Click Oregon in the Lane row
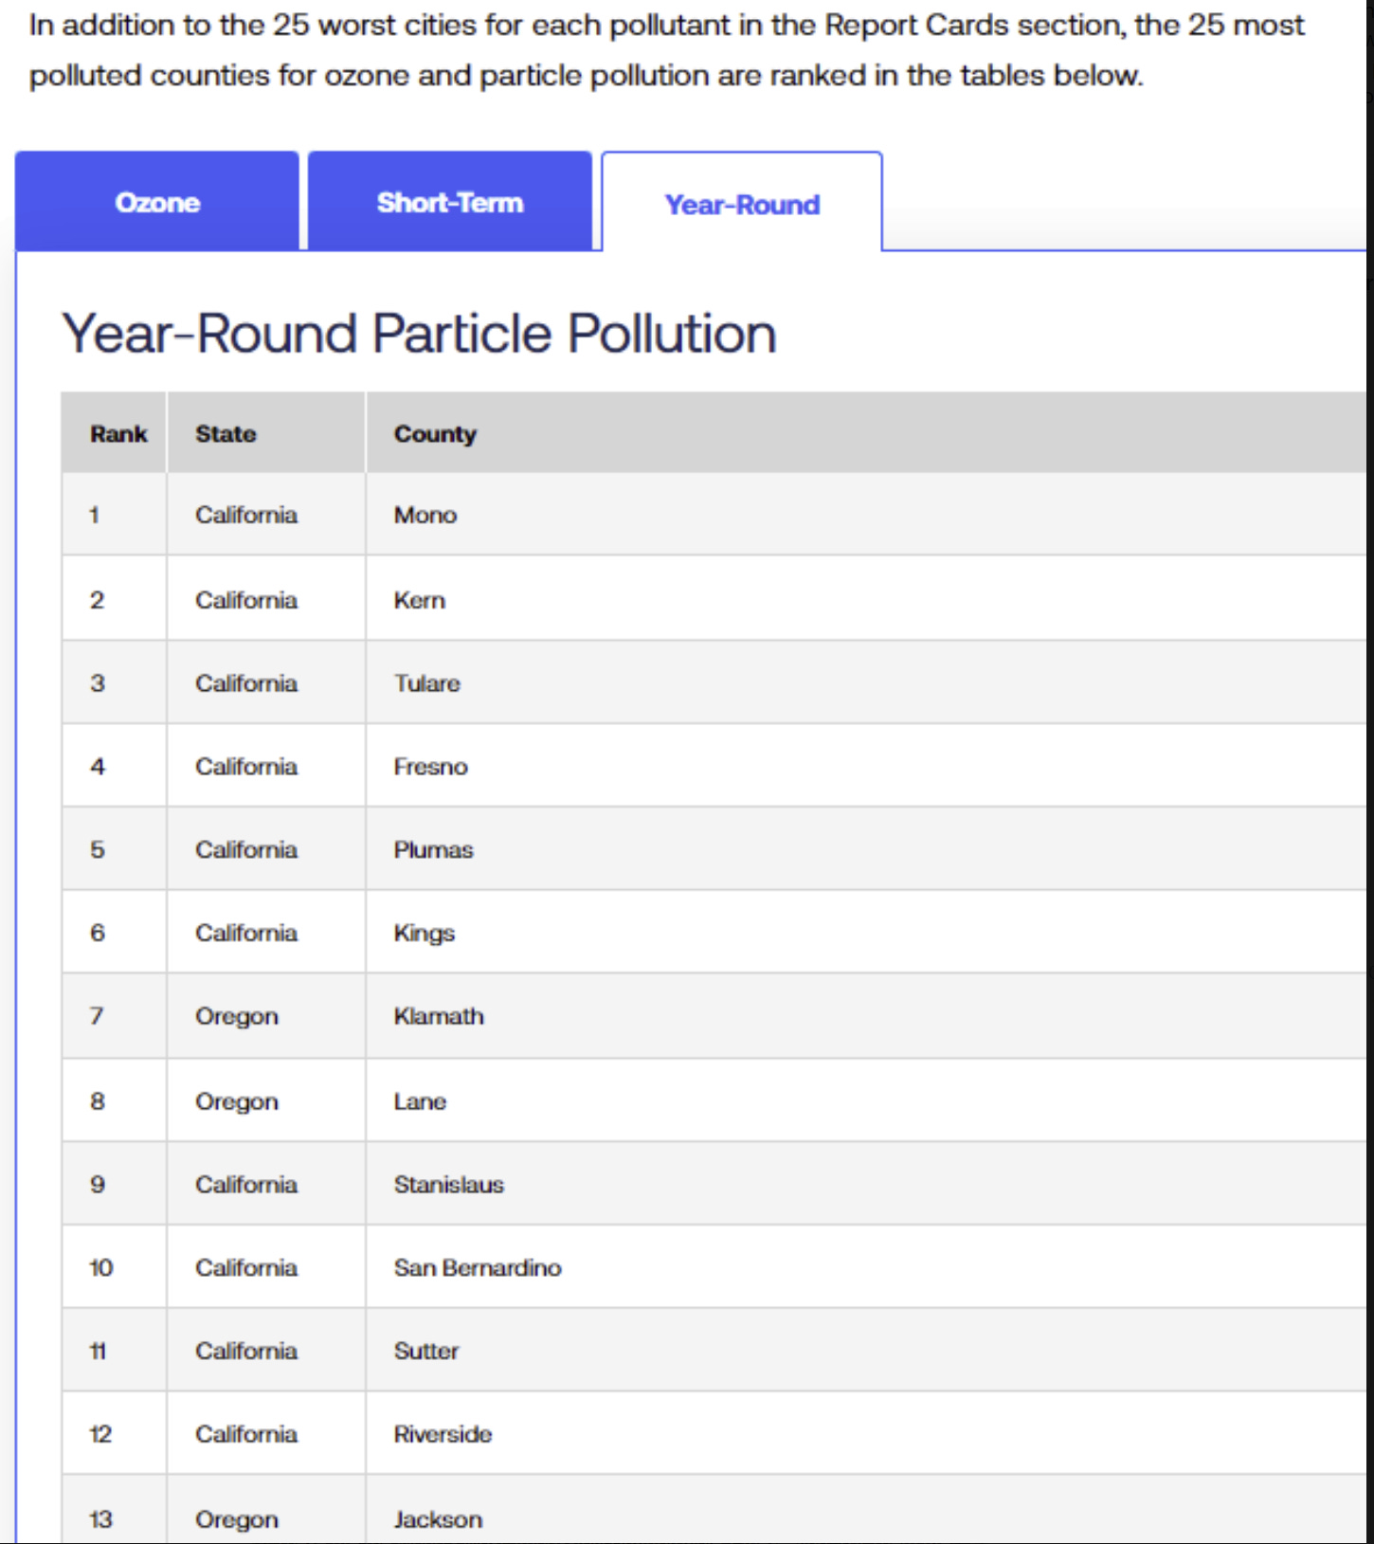Image resolution: width=1374 pixels, height=1544 pixels. 237,1102
